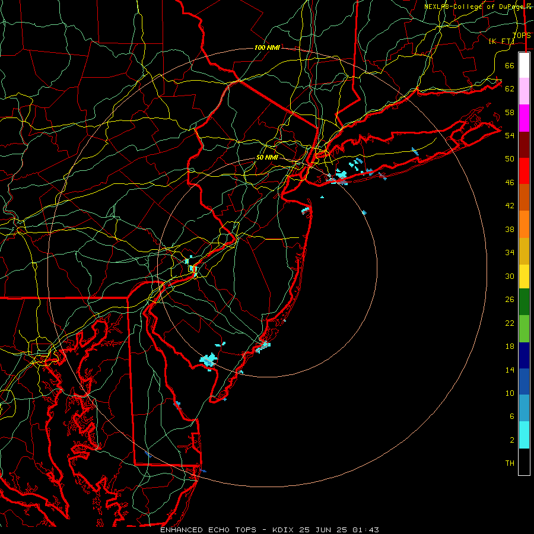Click the bright red 50 kft legend swatch

click(524, 171)
